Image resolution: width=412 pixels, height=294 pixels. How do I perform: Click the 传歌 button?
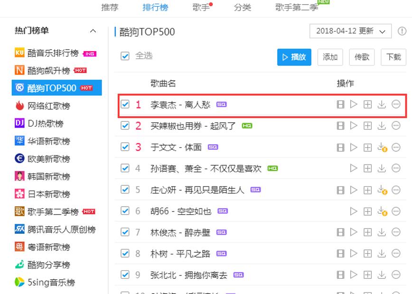click(362, 57)
